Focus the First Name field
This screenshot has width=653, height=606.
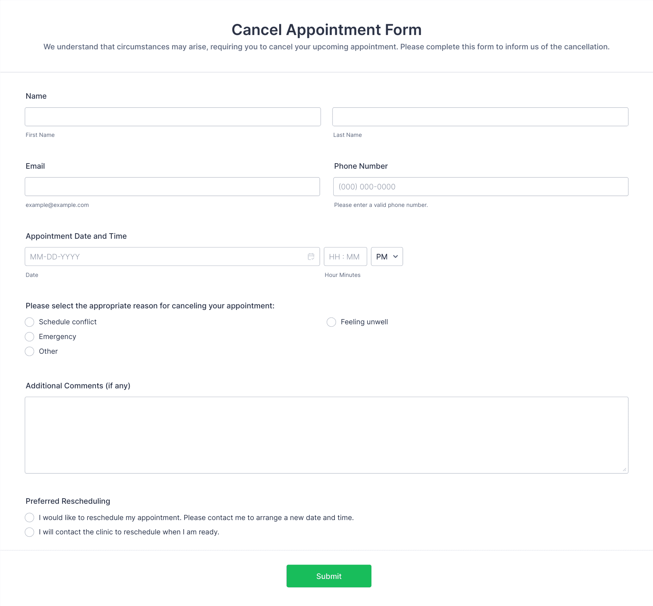point(173,117)
